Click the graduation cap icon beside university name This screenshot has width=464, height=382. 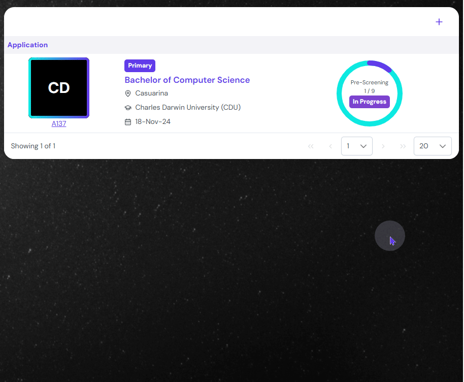[x=128, y=108]
